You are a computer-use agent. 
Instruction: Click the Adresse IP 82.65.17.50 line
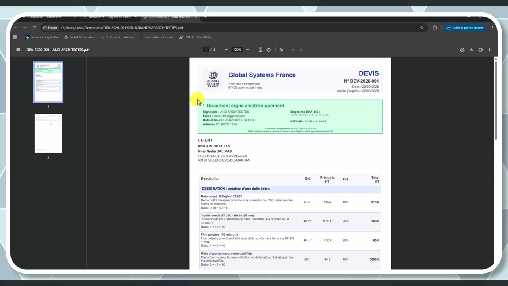pyautogui.click(x=220, y=124)
